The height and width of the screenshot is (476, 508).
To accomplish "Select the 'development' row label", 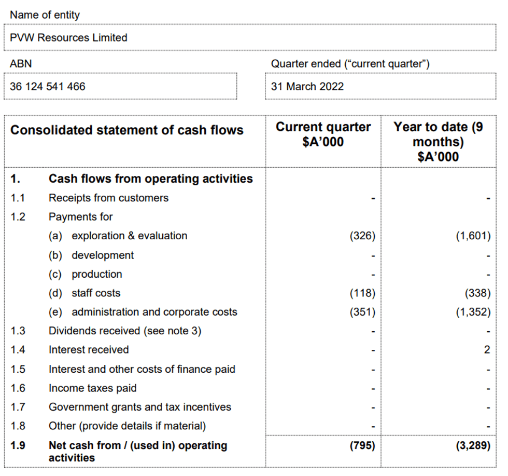I will (103, 255).
